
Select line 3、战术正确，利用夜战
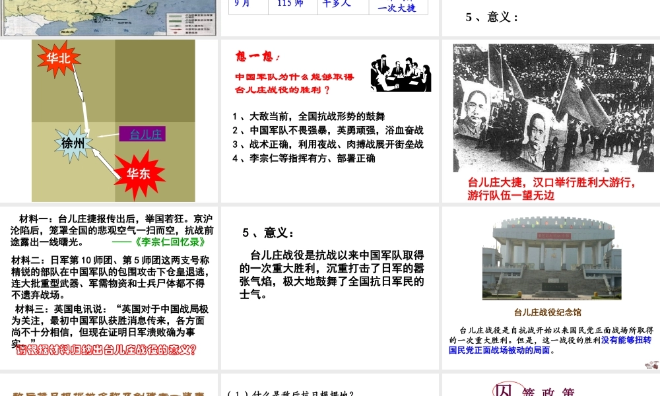[x=328, y=145]
